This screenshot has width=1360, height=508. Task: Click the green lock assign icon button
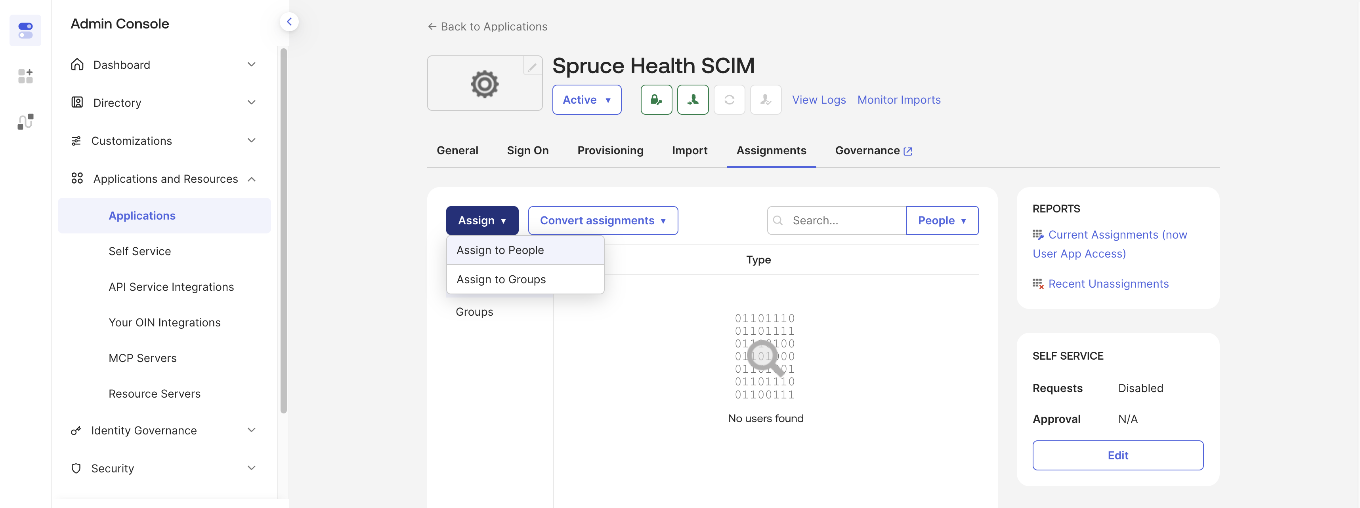pos(656,100)
